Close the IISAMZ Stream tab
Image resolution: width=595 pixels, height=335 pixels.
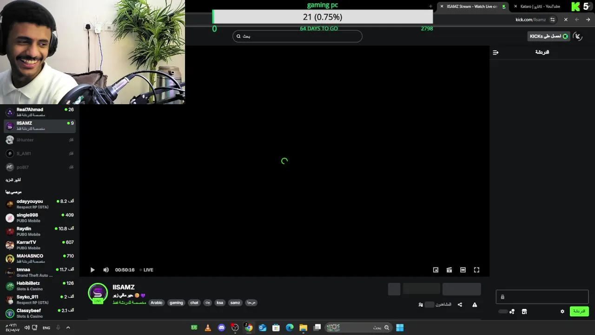coord(442,7)
